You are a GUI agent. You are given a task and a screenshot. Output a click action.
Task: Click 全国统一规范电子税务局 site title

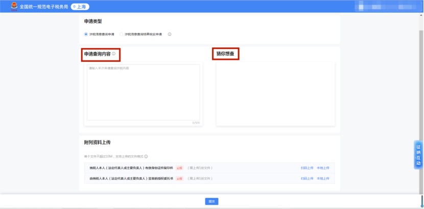43,7
